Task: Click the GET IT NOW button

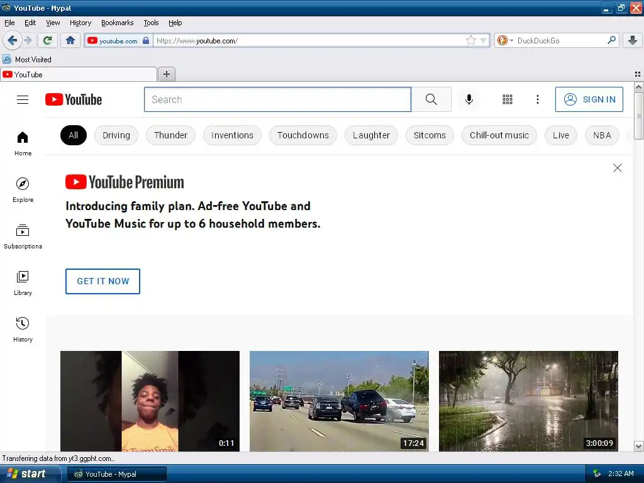Action: tap(103, 281)
